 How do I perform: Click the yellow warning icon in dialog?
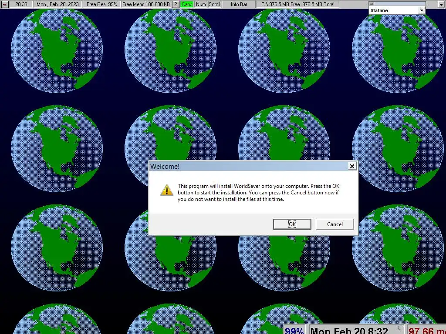pyautogui.click(x=167, y=190)
